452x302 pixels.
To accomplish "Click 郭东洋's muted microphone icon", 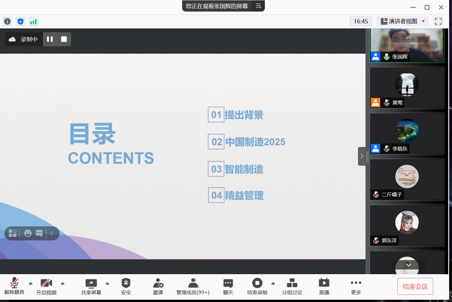I will click(x=376, y=240).
